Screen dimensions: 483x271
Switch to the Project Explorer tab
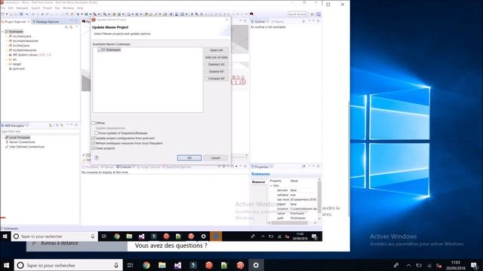[14, 22]
